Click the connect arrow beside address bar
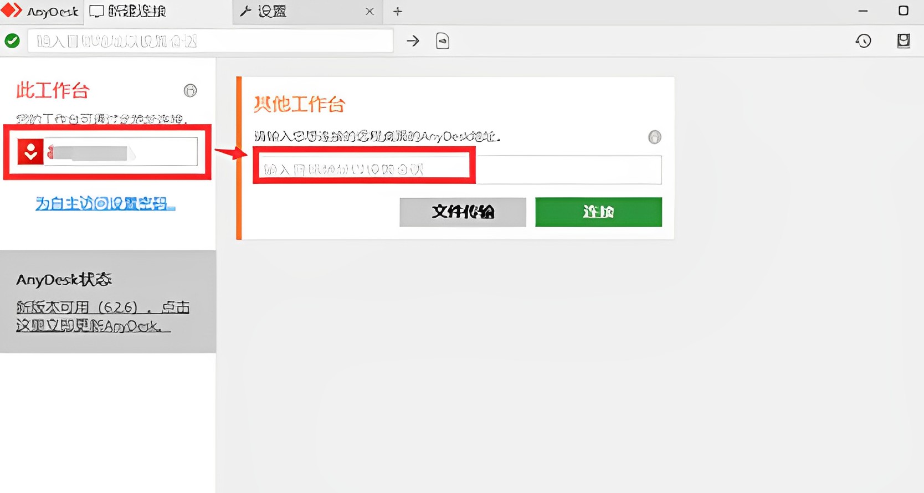This screenshot has height=493, width=924. pos(413,41)
